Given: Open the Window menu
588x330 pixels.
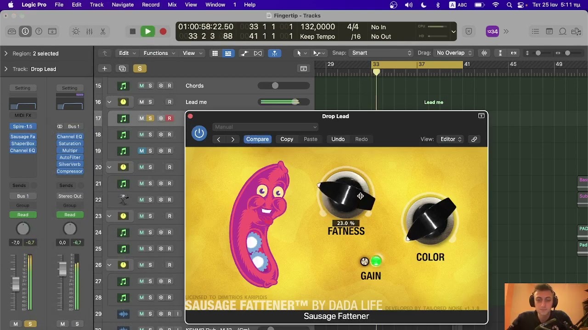Looking at the screenshot, I should (x=215, y=5).
